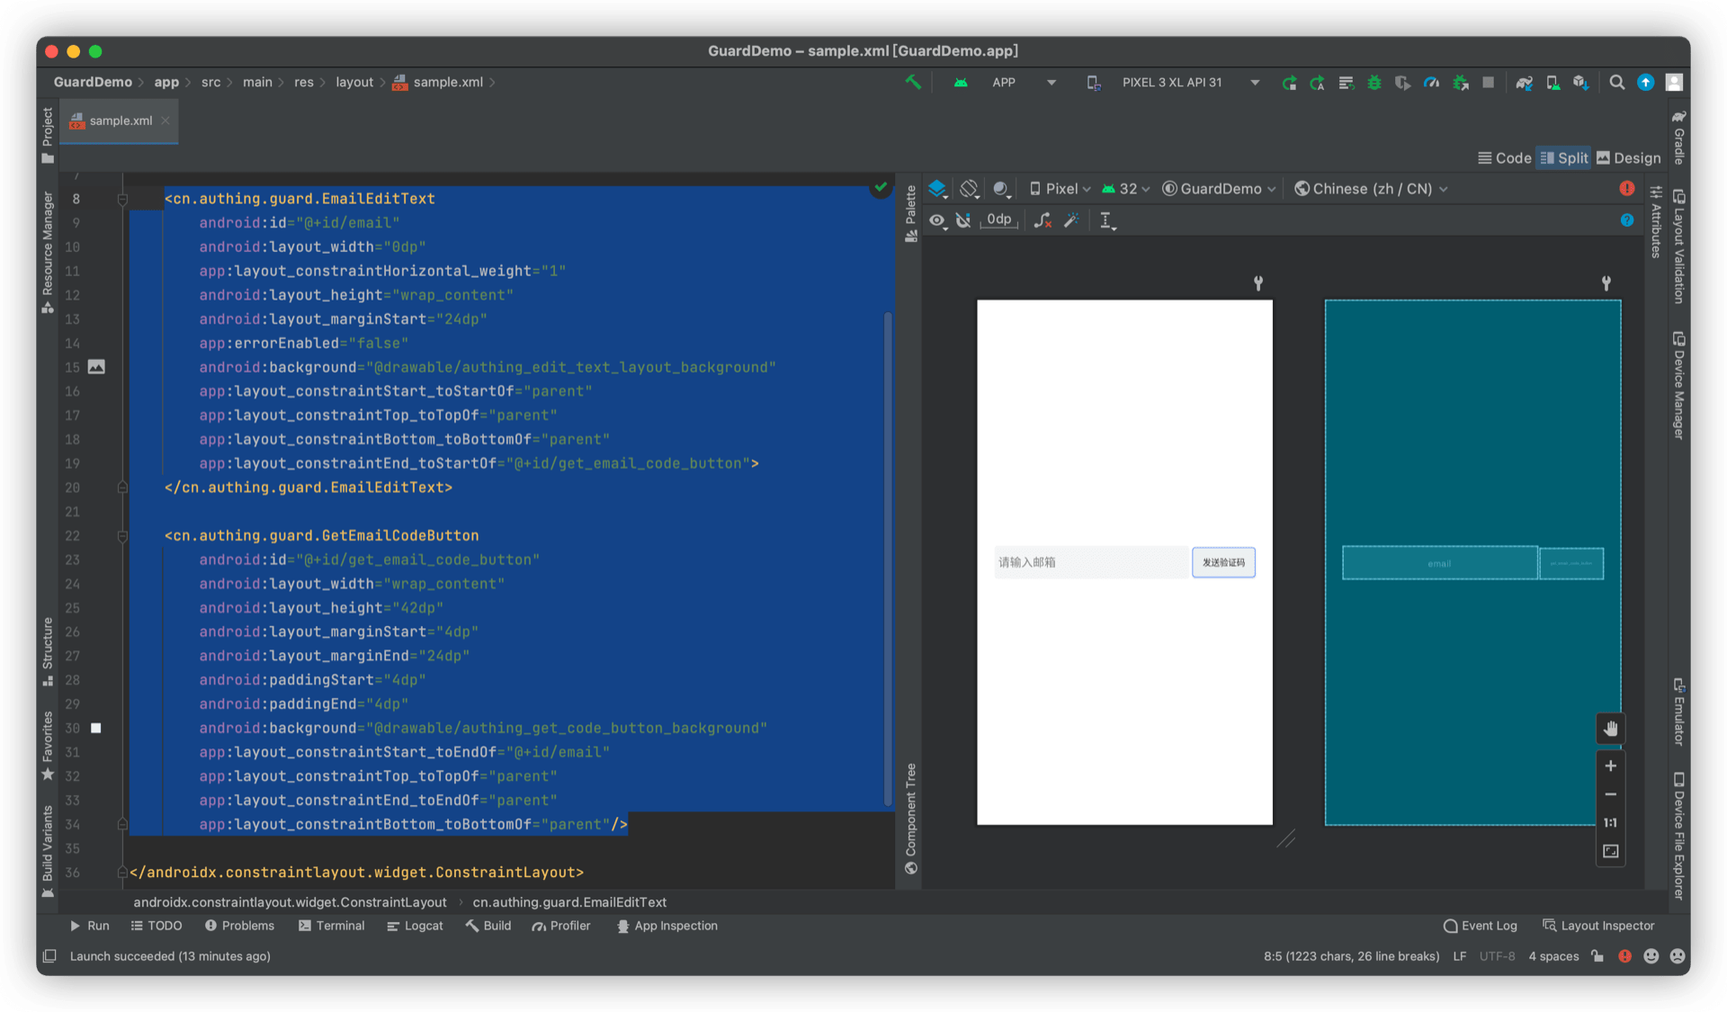This screenshot has width=1727, height=1012.
Task: Click the Select Design Surface layers icon
Action: (x=937, y=189)
